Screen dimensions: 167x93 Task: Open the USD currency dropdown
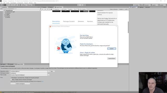(x=127, y=9)
